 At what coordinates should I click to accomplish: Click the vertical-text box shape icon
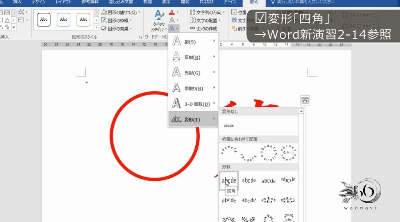7,12
